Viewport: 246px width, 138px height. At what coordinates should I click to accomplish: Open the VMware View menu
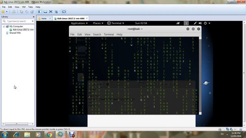17,7
